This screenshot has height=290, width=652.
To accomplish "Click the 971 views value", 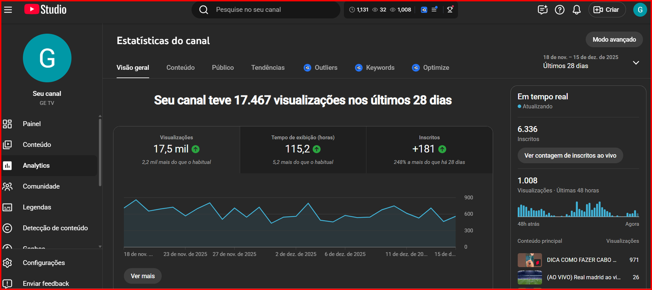I will [634, 260].
